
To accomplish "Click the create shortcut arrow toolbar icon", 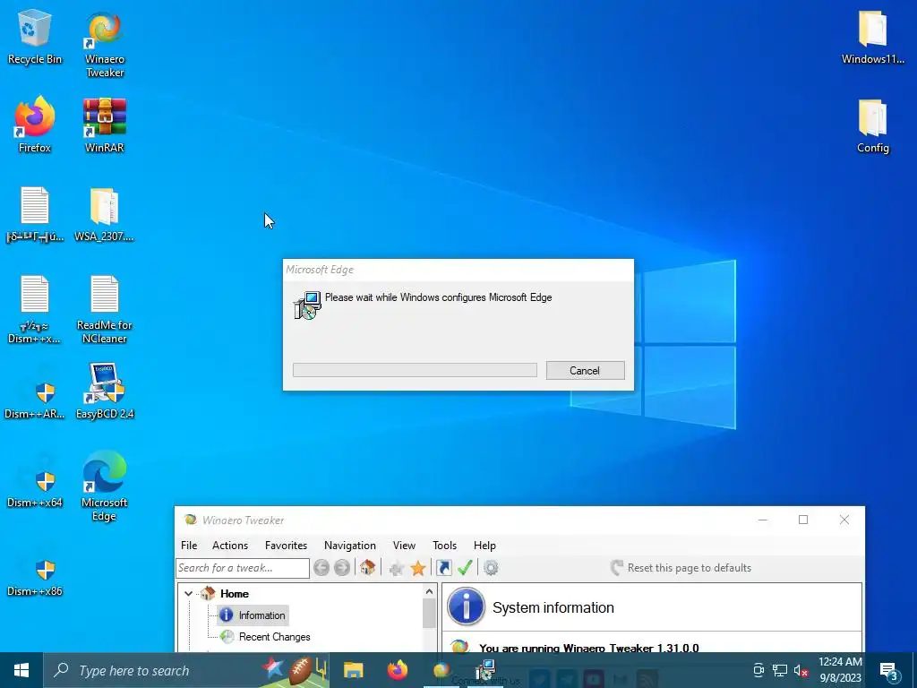I will [x=444, y=567].
